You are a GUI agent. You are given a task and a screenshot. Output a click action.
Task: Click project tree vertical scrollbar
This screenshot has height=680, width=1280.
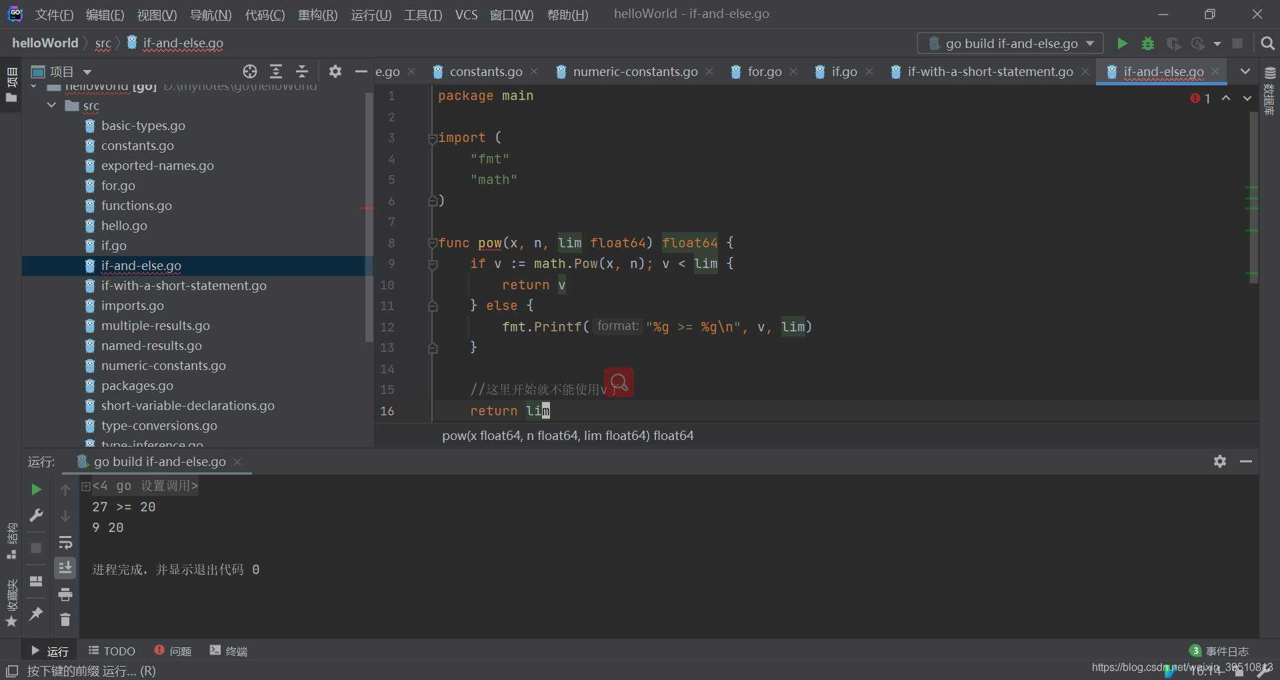pos(369,217)
